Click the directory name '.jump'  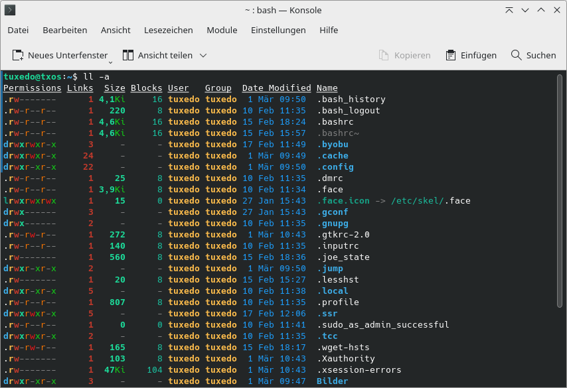(x=330, y=269)
